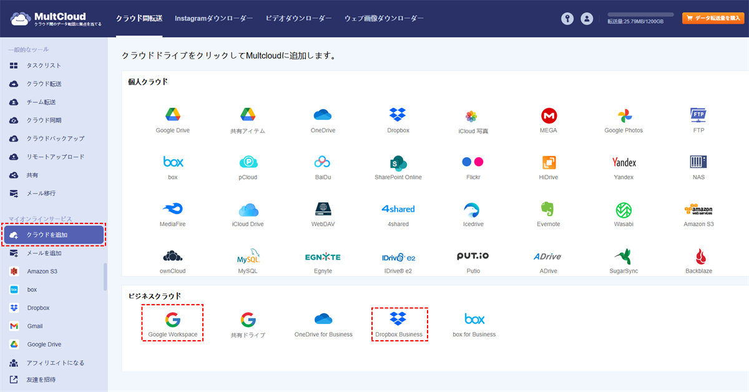The height and width of the screenshot is (392, 749).
Task: Choose OneDrive personal cloud
Action: 323,115
